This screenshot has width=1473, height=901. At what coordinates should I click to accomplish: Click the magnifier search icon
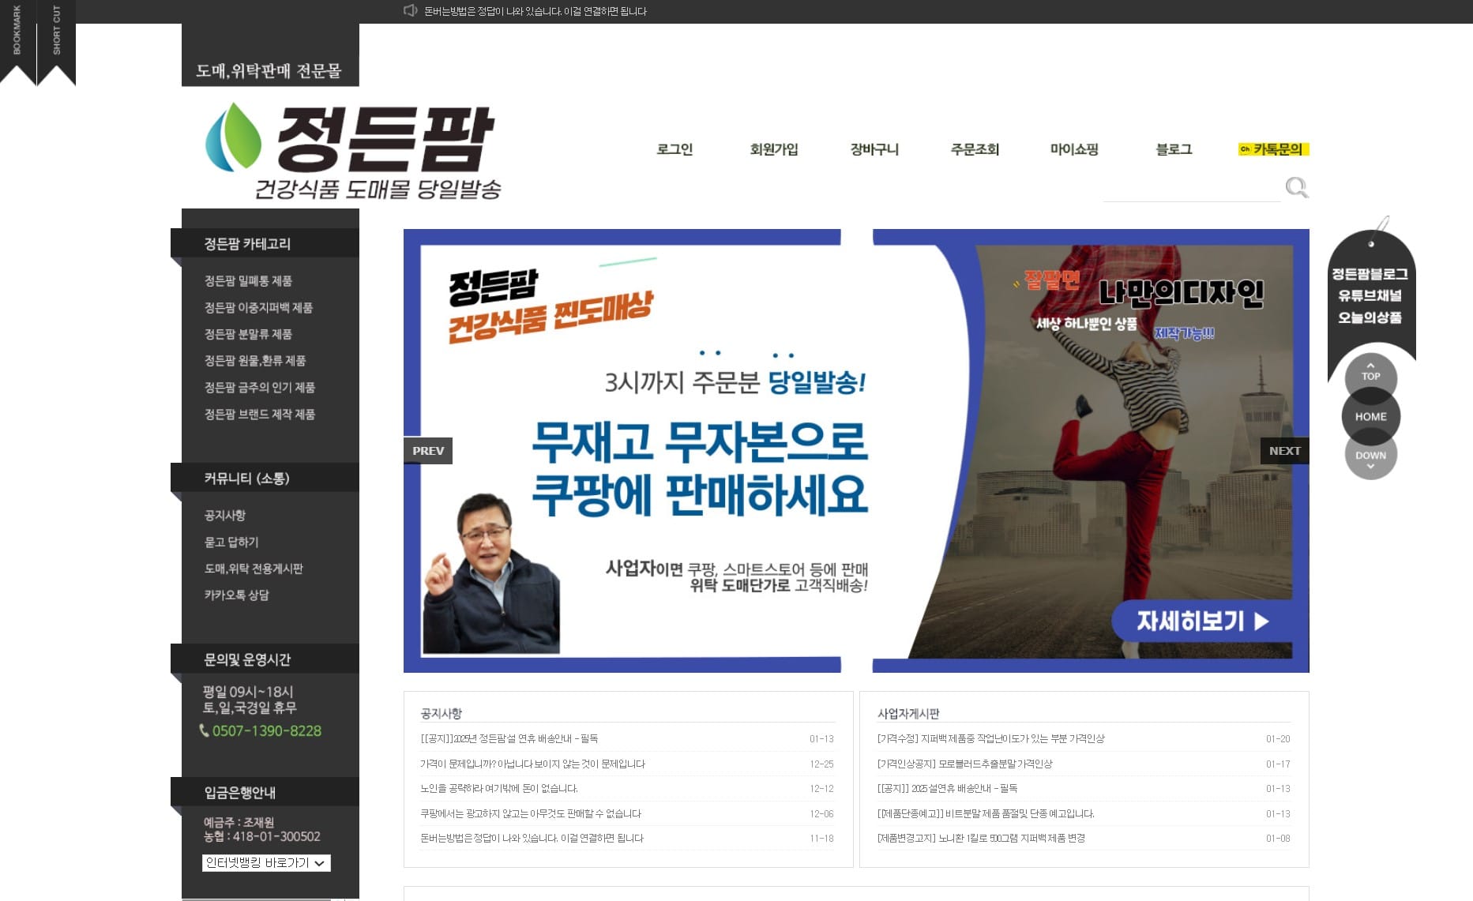pyautogui.click(x=1296, y=187)
